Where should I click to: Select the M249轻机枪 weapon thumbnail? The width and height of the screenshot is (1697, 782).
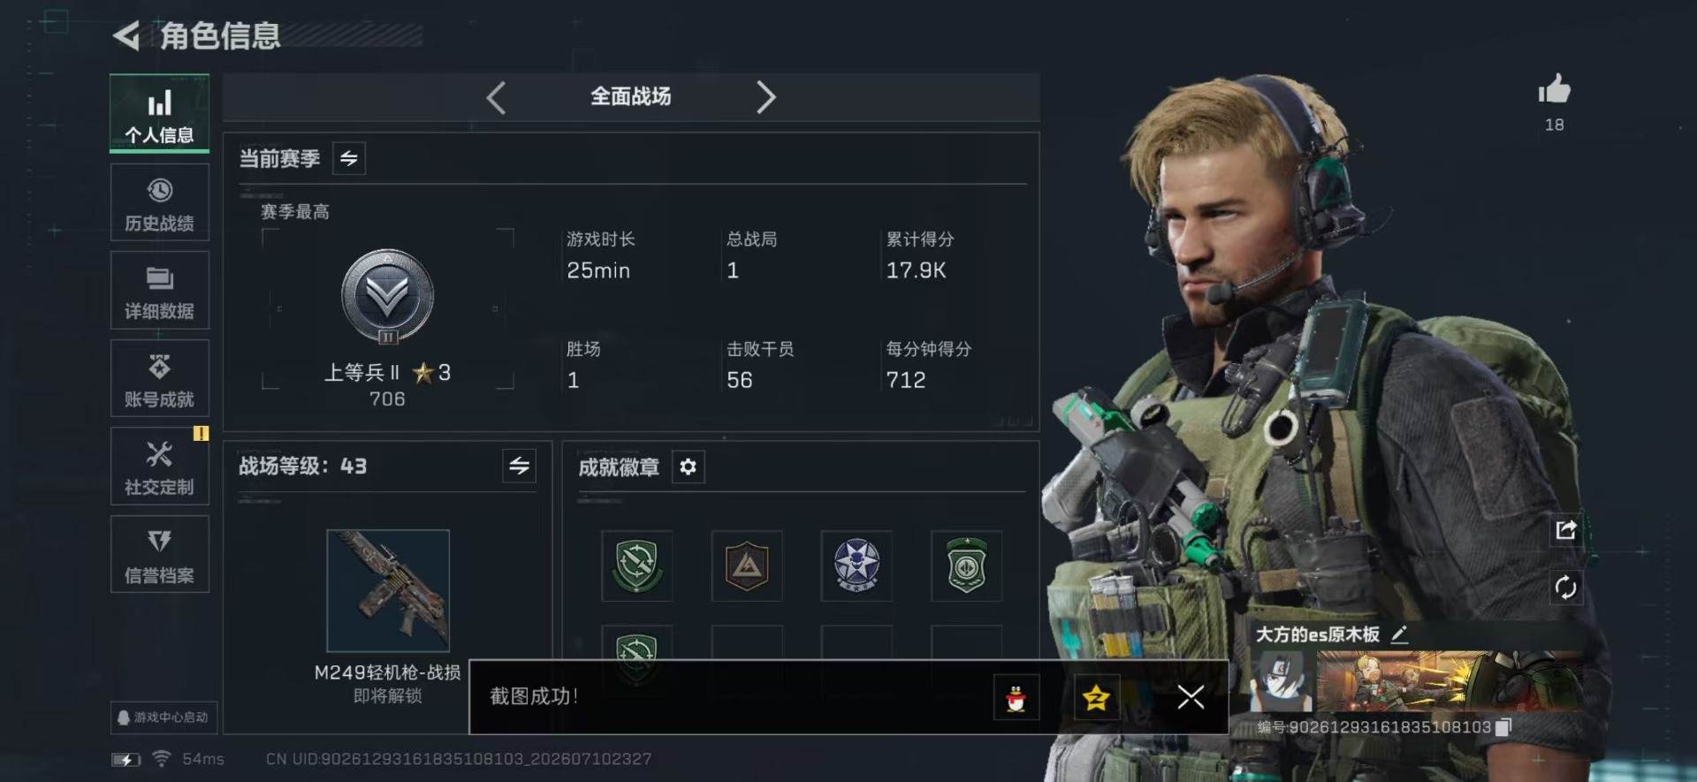tap(388, 590)
